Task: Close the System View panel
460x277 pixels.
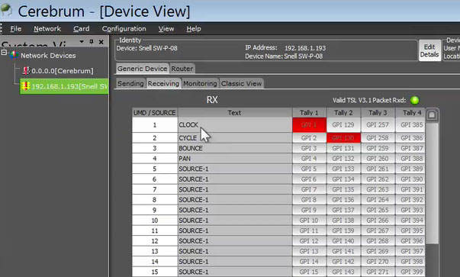Action: [101, 42]
